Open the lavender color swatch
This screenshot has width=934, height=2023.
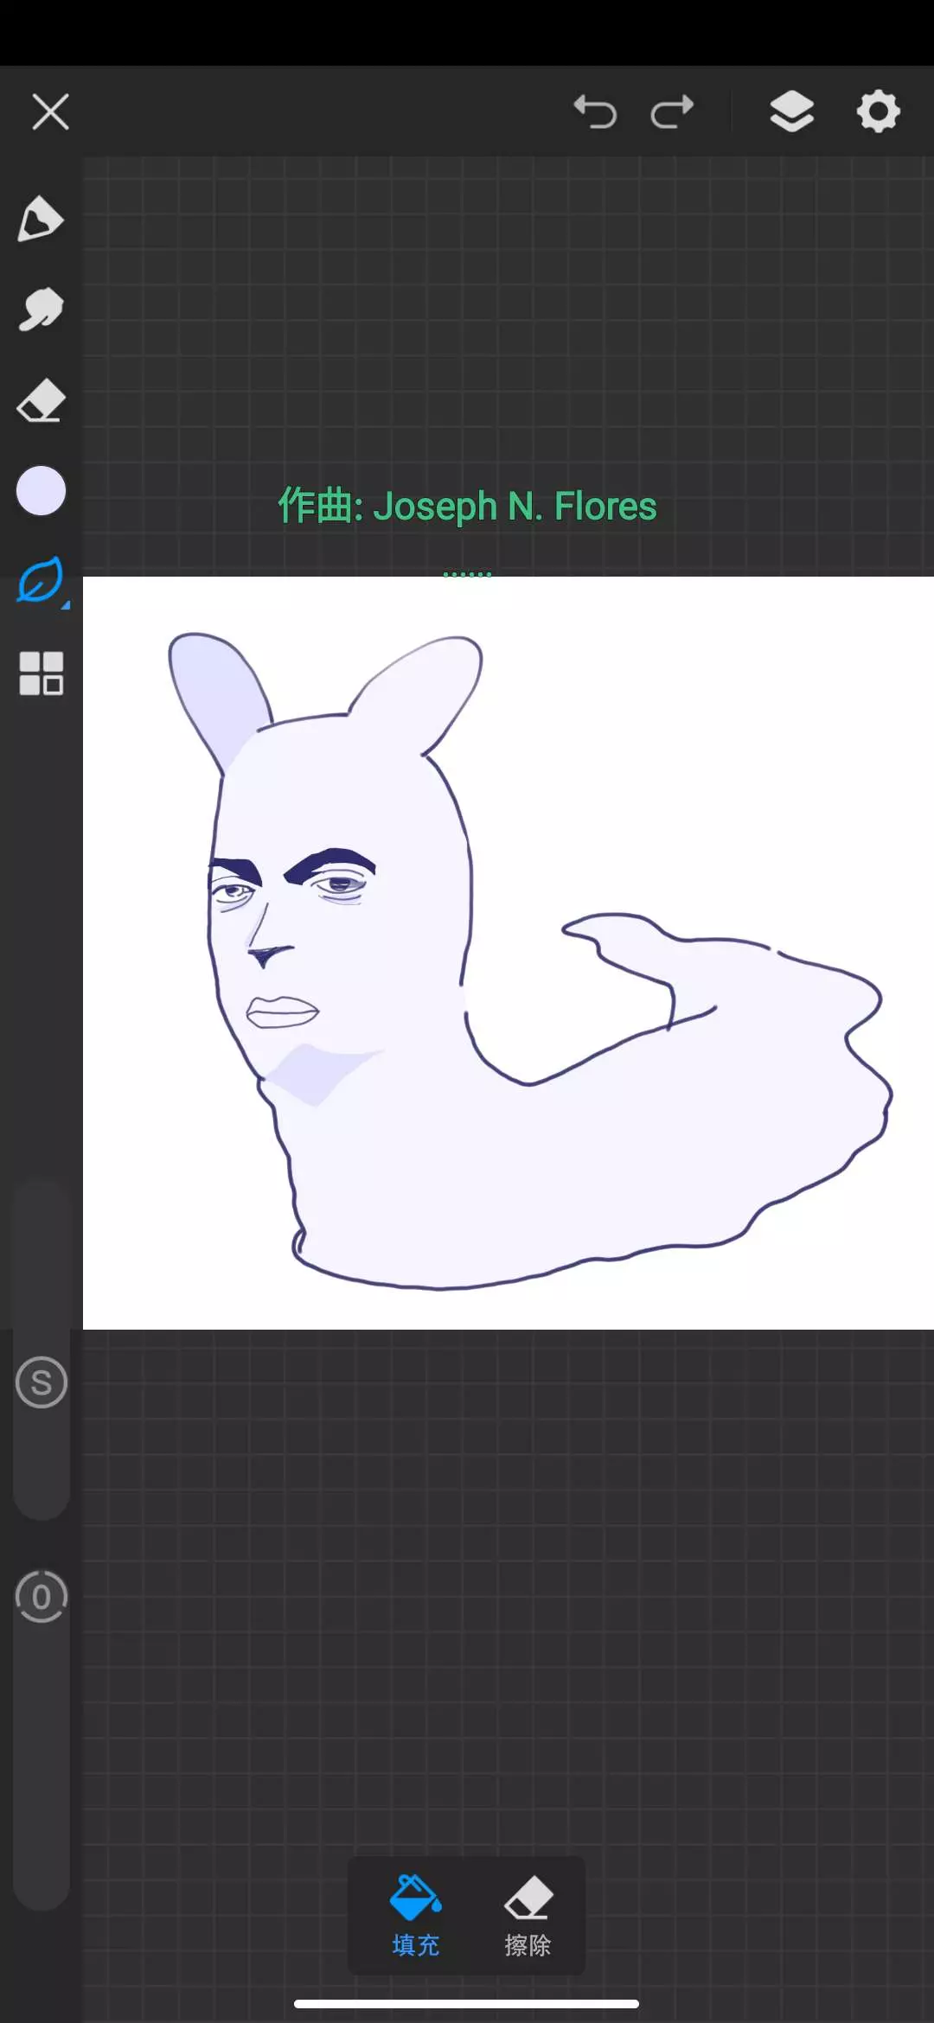41,491
